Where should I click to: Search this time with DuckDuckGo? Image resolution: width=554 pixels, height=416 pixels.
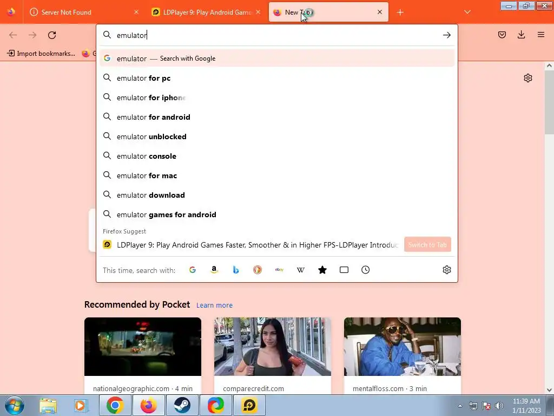[x=257, y=270]
